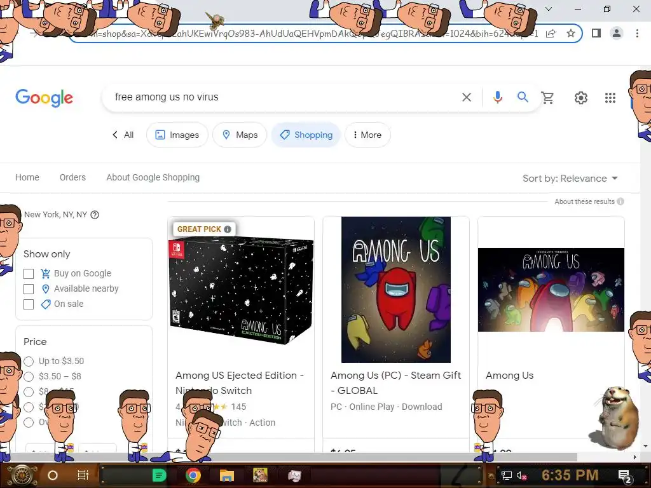651x488 pixels.
Task: Open the Cortana circle in the taskbar
Action: [53, 475]
